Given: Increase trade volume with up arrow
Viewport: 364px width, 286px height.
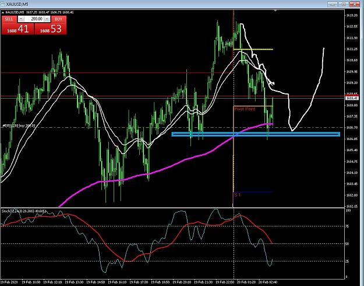Looking at the screenshot, I should [47, 19].
